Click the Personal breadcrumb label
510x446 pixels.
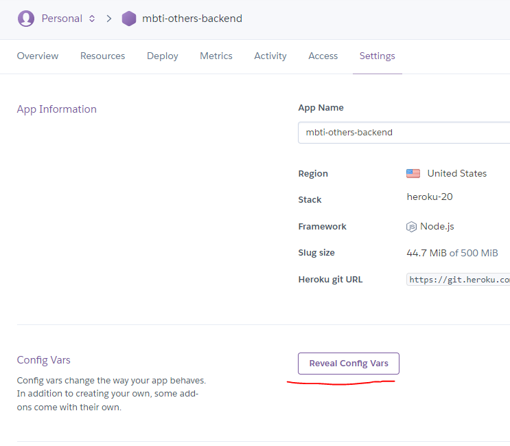(62, 19)
